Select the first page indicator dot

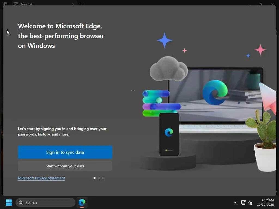click(95, 178)
